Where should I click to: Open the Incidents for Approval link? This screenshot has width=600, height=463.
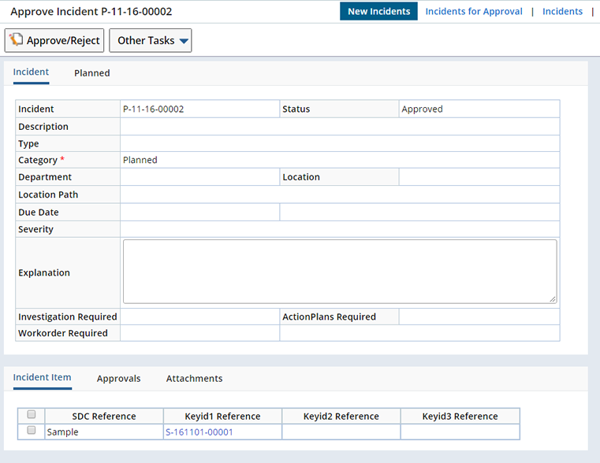tap(474, 12)
